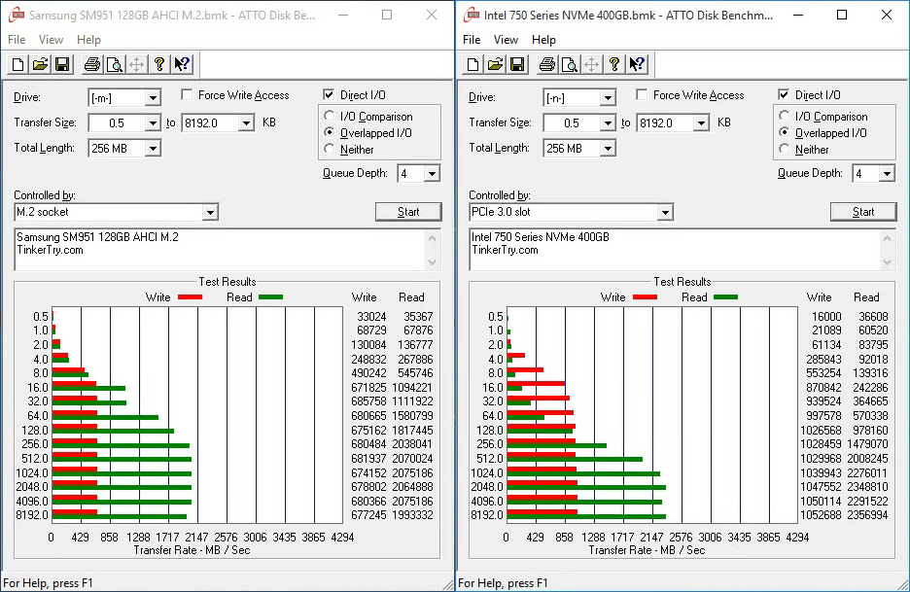Open Transfer Size 0.5 dropdown in Intel window

608,123
